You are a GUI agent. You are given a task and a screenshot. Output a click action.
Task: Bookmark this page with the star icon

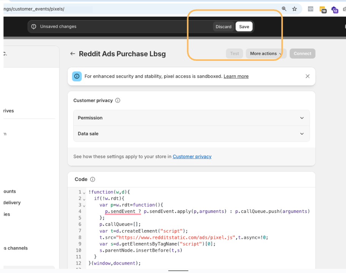[x=294, y=9]
